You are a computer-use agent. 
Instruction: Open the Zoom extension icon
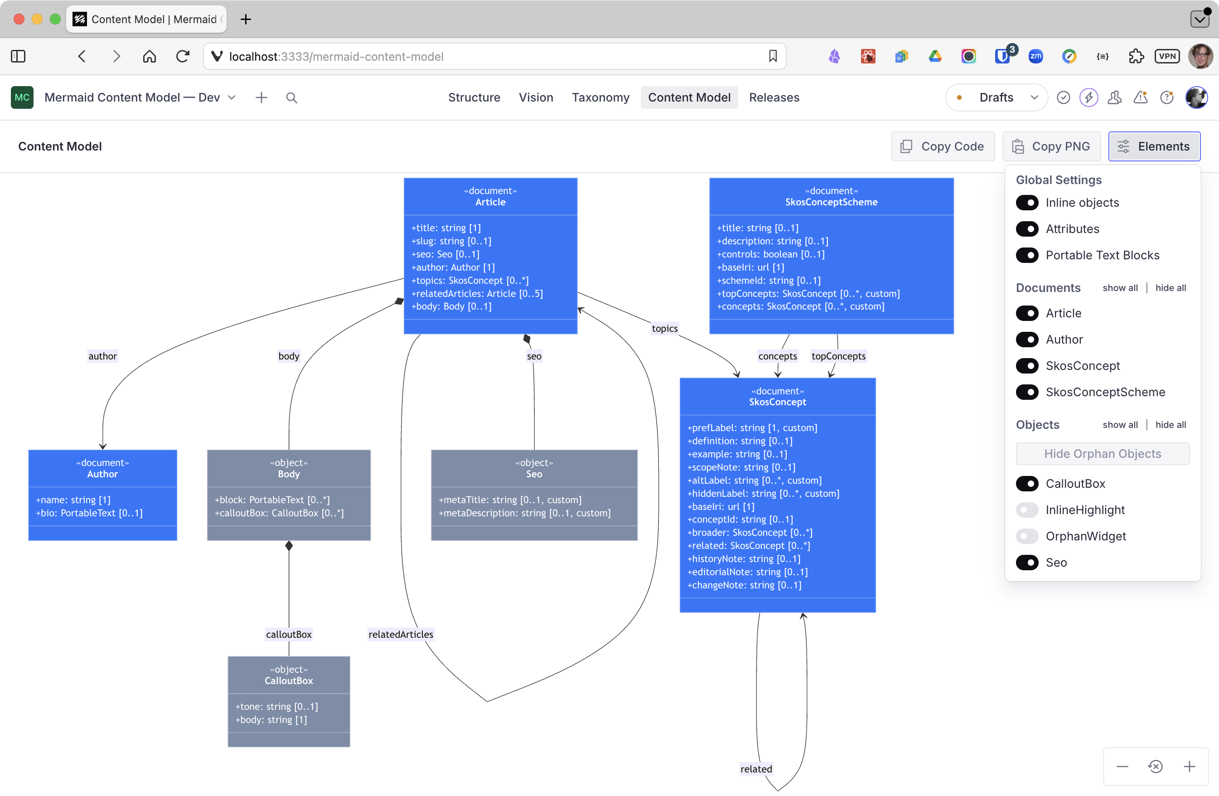pyautogui.click(x=1035, y=56)
